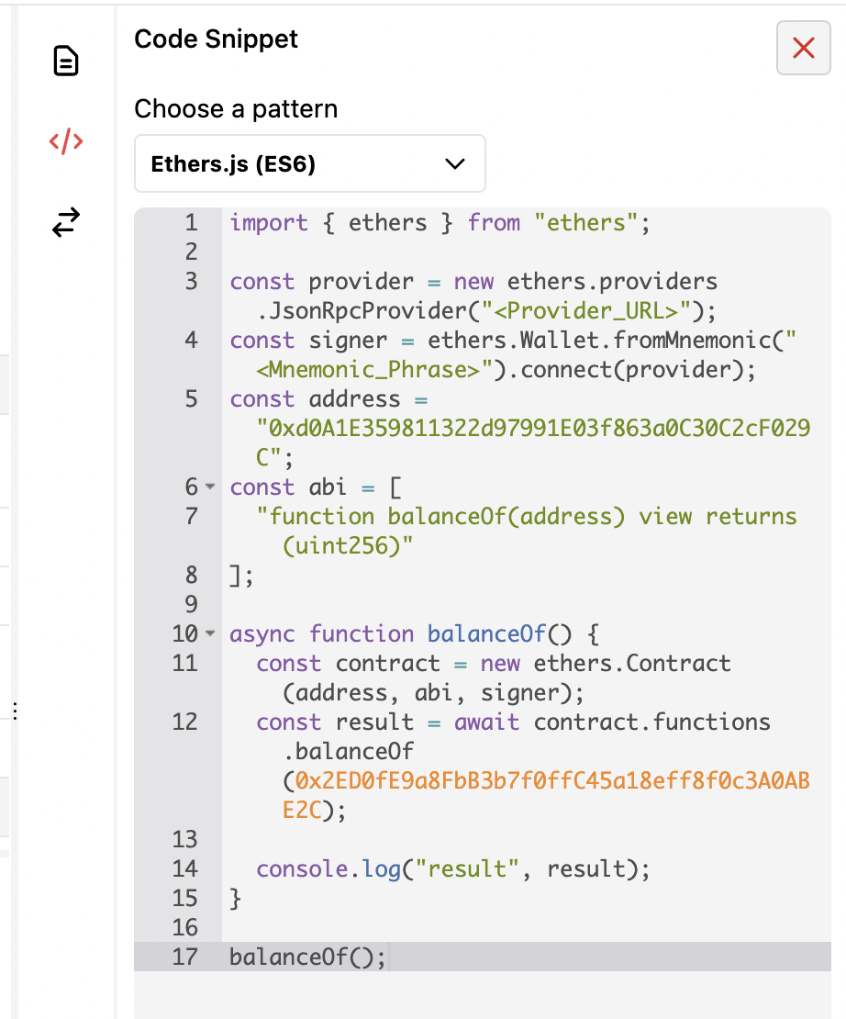Image resolution: width=846 pixels, height=1019 pixels.
Task: Click "Choose a pattern" label
Action: [x=236, y=108]
